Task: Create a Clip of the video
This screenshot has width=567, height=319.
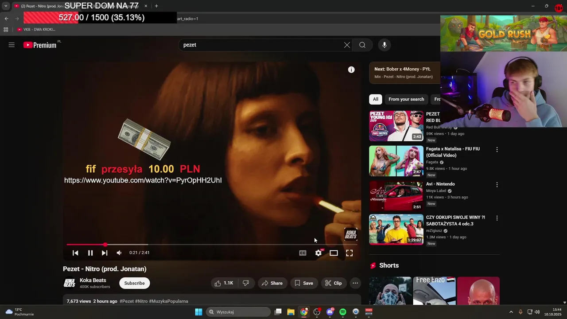Action: pyautogui.click(x=333, y=283)
